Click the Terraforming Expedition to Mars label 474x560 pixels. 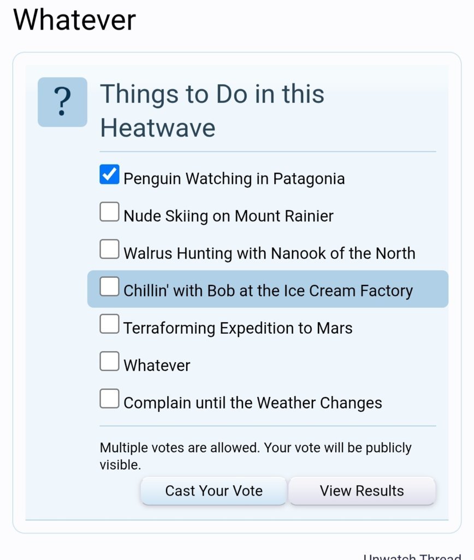[238, 328]
